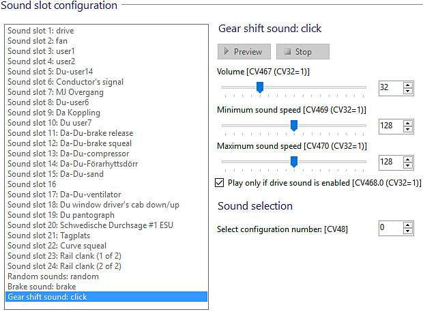Decrement the configuration number CV48
The width and height of the screenshot is (423, 314).
coord(408,231)
